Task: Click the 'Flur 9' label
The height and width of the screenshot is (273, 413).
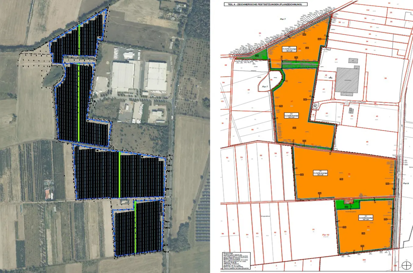Action: coord(405,183)
